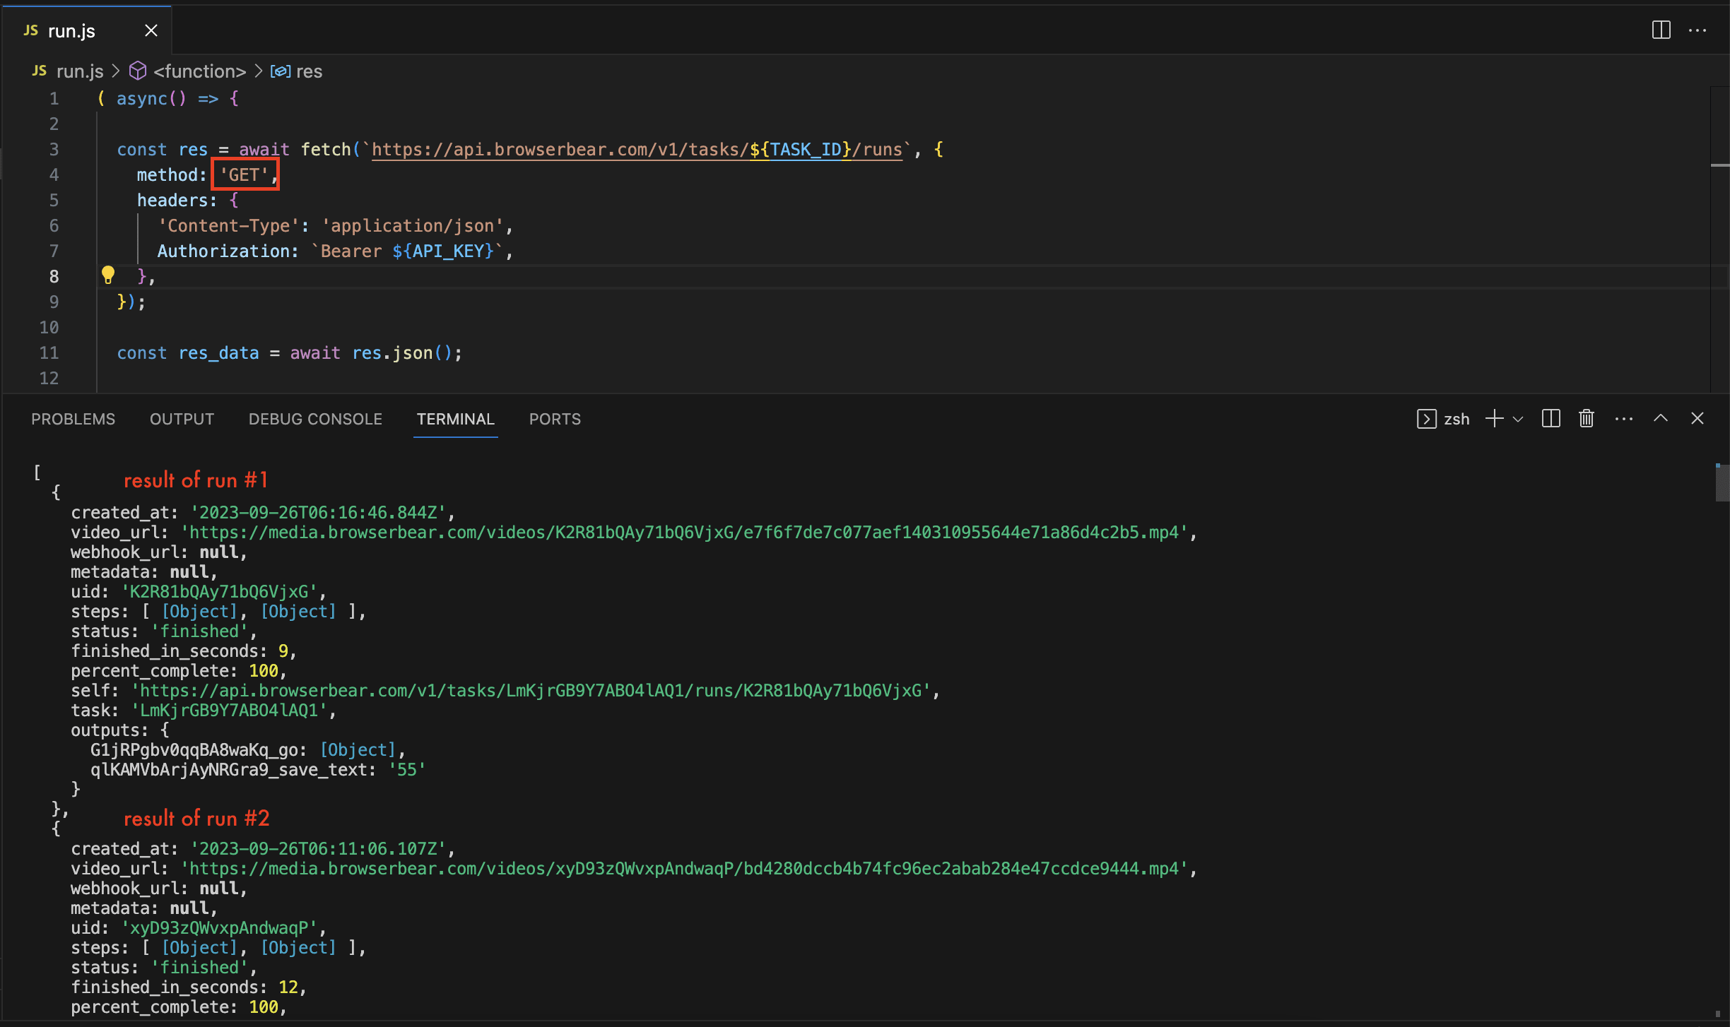Switch to the PROBLEMS tab

[x=73, y=418]
